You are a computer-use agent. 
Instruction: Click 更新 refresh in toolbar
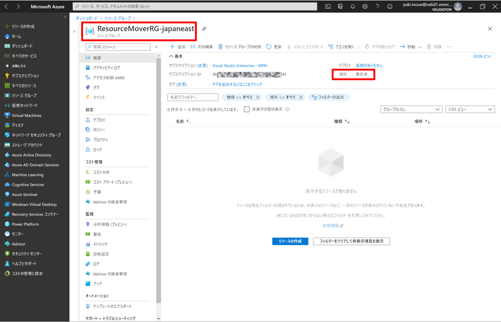coord(274,47)
